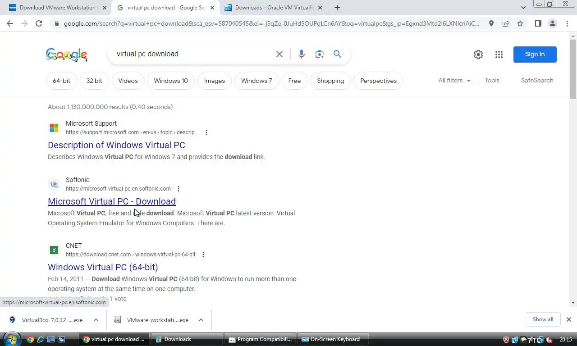Switch to the Downloads taskbar window

click(x=187, y=339)
